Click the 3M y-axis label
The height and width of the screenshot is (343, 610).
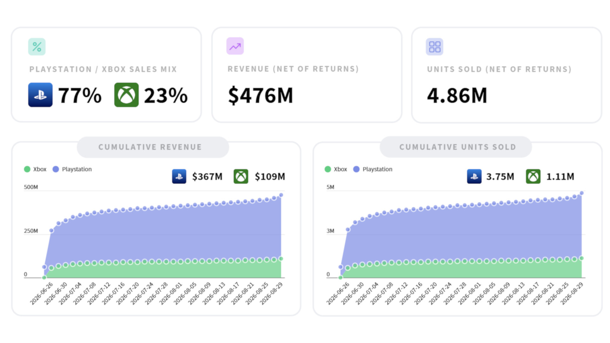[x=330, y=231]
